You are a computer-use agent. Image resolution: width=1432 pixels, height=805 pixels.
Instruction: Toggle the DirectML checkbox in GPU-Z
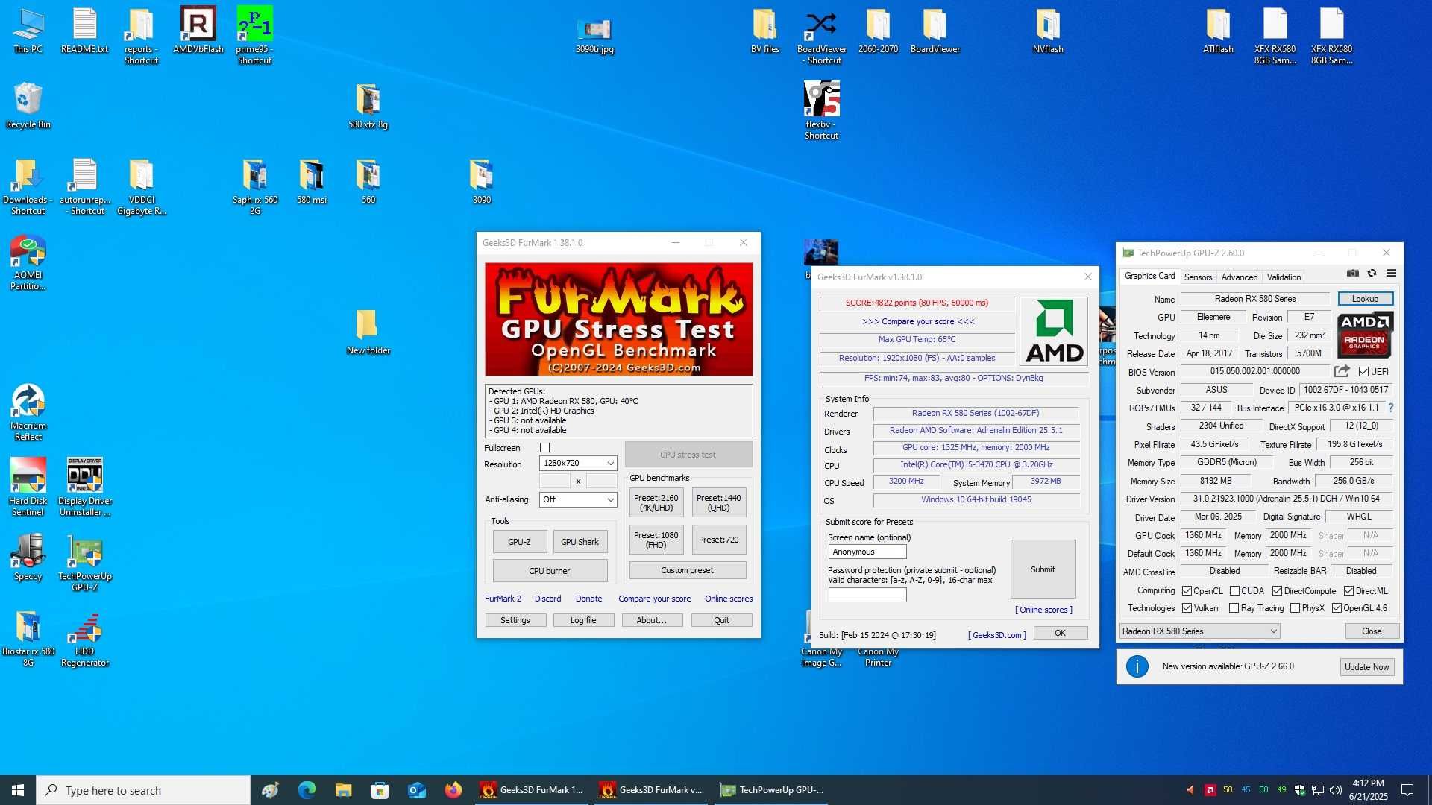tap(1348, 591)
